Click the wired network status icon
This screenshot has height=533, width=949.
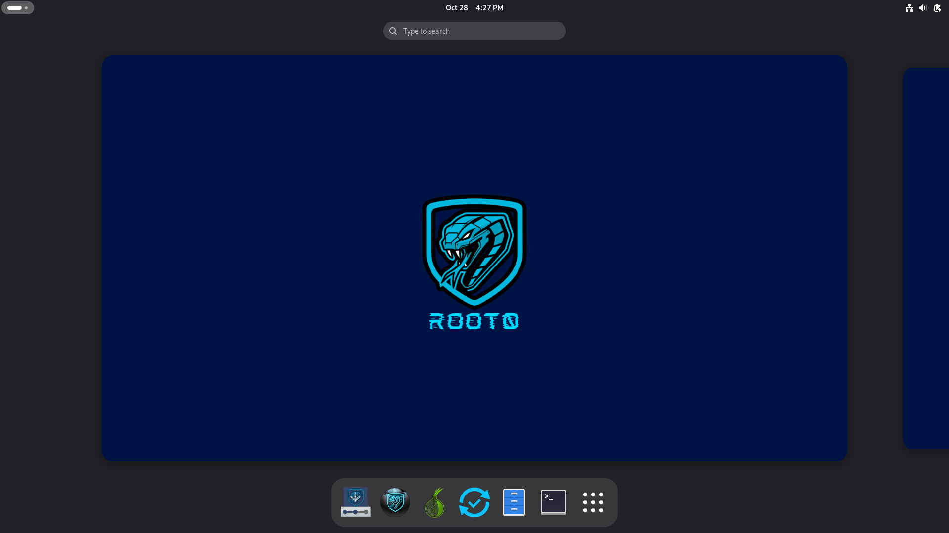click(x=909, y=8)
